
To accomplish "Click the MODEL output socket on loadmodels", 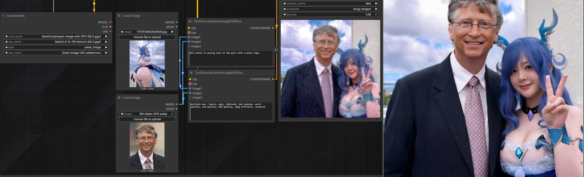I will tap(110, 22).
